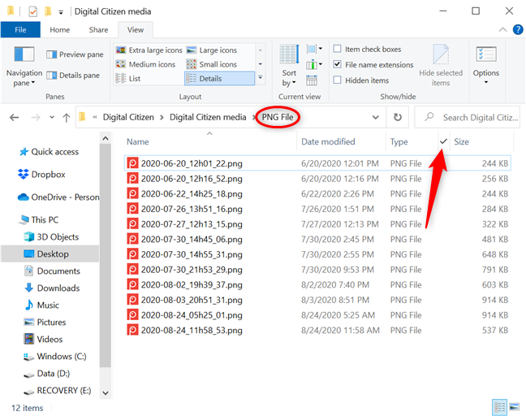Switch to the Share ribbon tab
Image resolution: width=526 pixels, height=416 pixels.
[x=99, y=29]
